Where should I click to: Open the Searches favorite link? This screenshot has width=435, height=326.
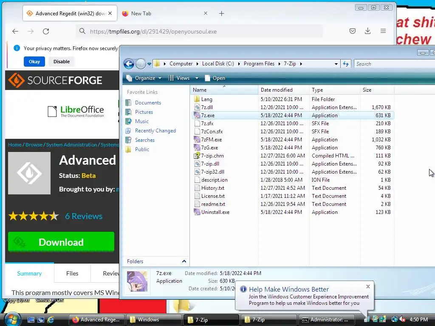tap(144, 140)
